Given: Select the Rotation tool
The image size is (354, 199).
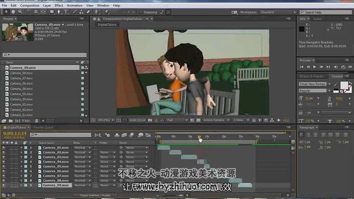Looking at the screenshot, I should click(x=29, y=12).
